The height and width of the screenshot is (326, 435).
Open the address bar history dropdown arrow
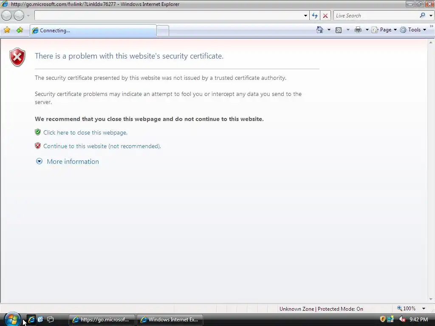305,16
